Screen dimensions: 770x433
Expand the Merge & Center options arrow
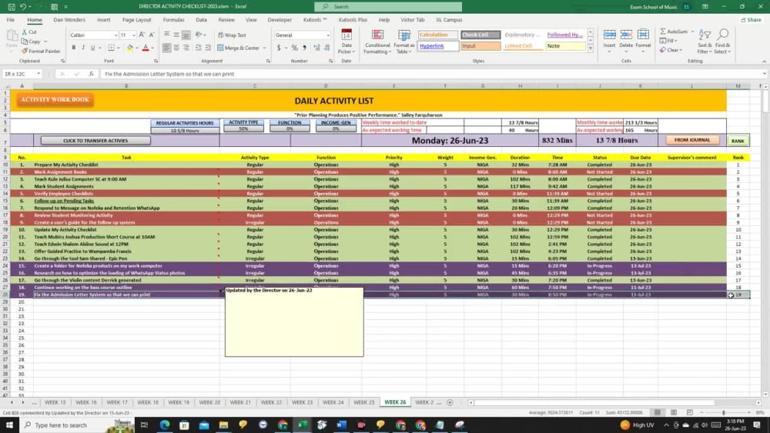click(x=264, y=48)
